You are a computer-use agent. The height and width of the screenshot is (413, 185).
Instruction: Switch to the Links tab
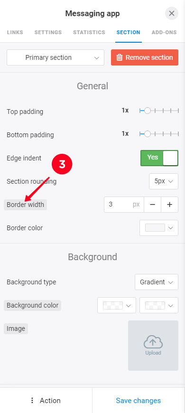coord(15,32)
